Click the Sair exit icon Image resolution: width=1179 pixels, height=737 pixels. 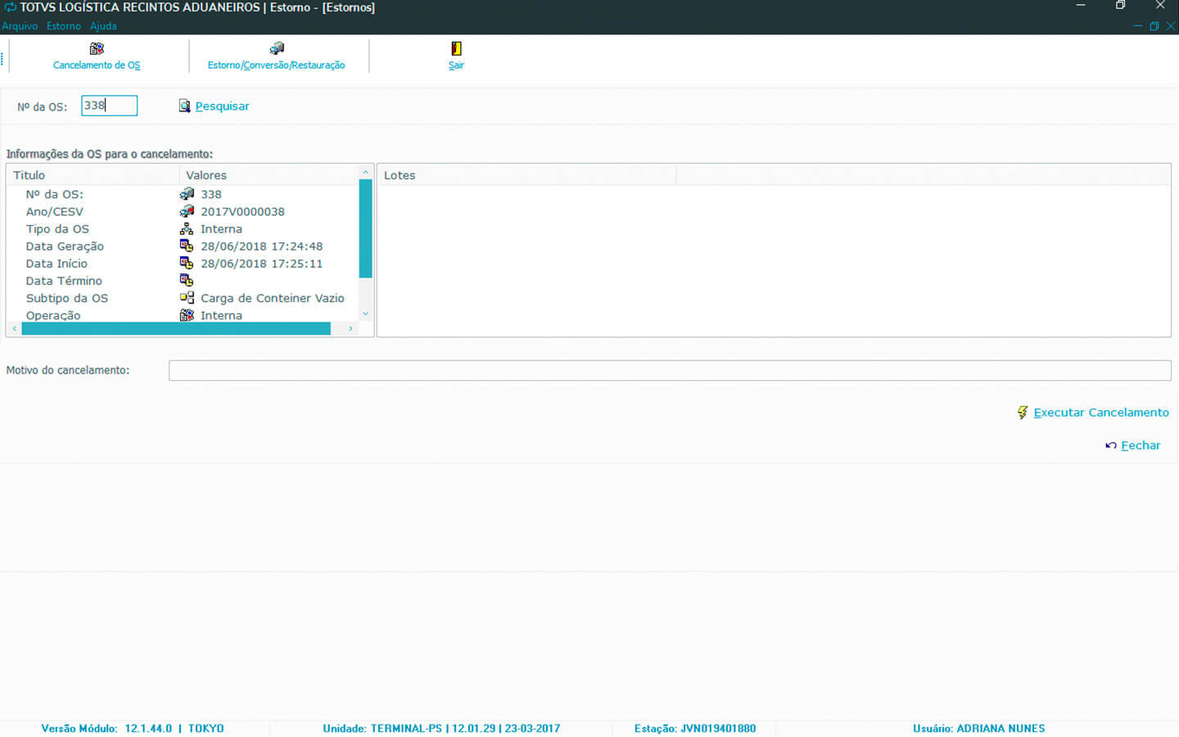[456, 49]
